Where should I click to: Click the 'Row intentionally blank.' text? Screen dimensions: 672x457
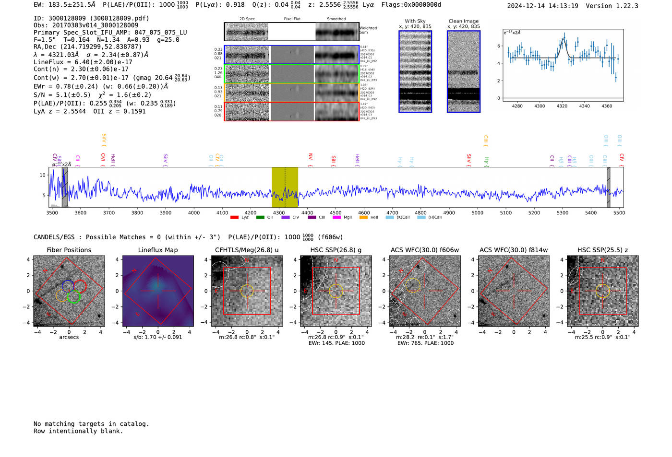click(78, 431)
